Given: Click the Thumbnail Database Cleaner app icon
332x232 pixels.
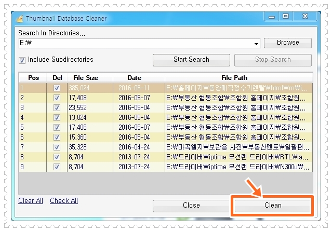Looking at the screenshot, I should (x=20, y=19).
